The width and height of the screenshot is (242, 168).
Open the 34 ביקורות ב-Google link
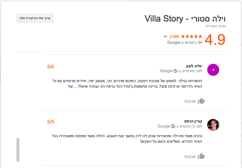[184, 43]
